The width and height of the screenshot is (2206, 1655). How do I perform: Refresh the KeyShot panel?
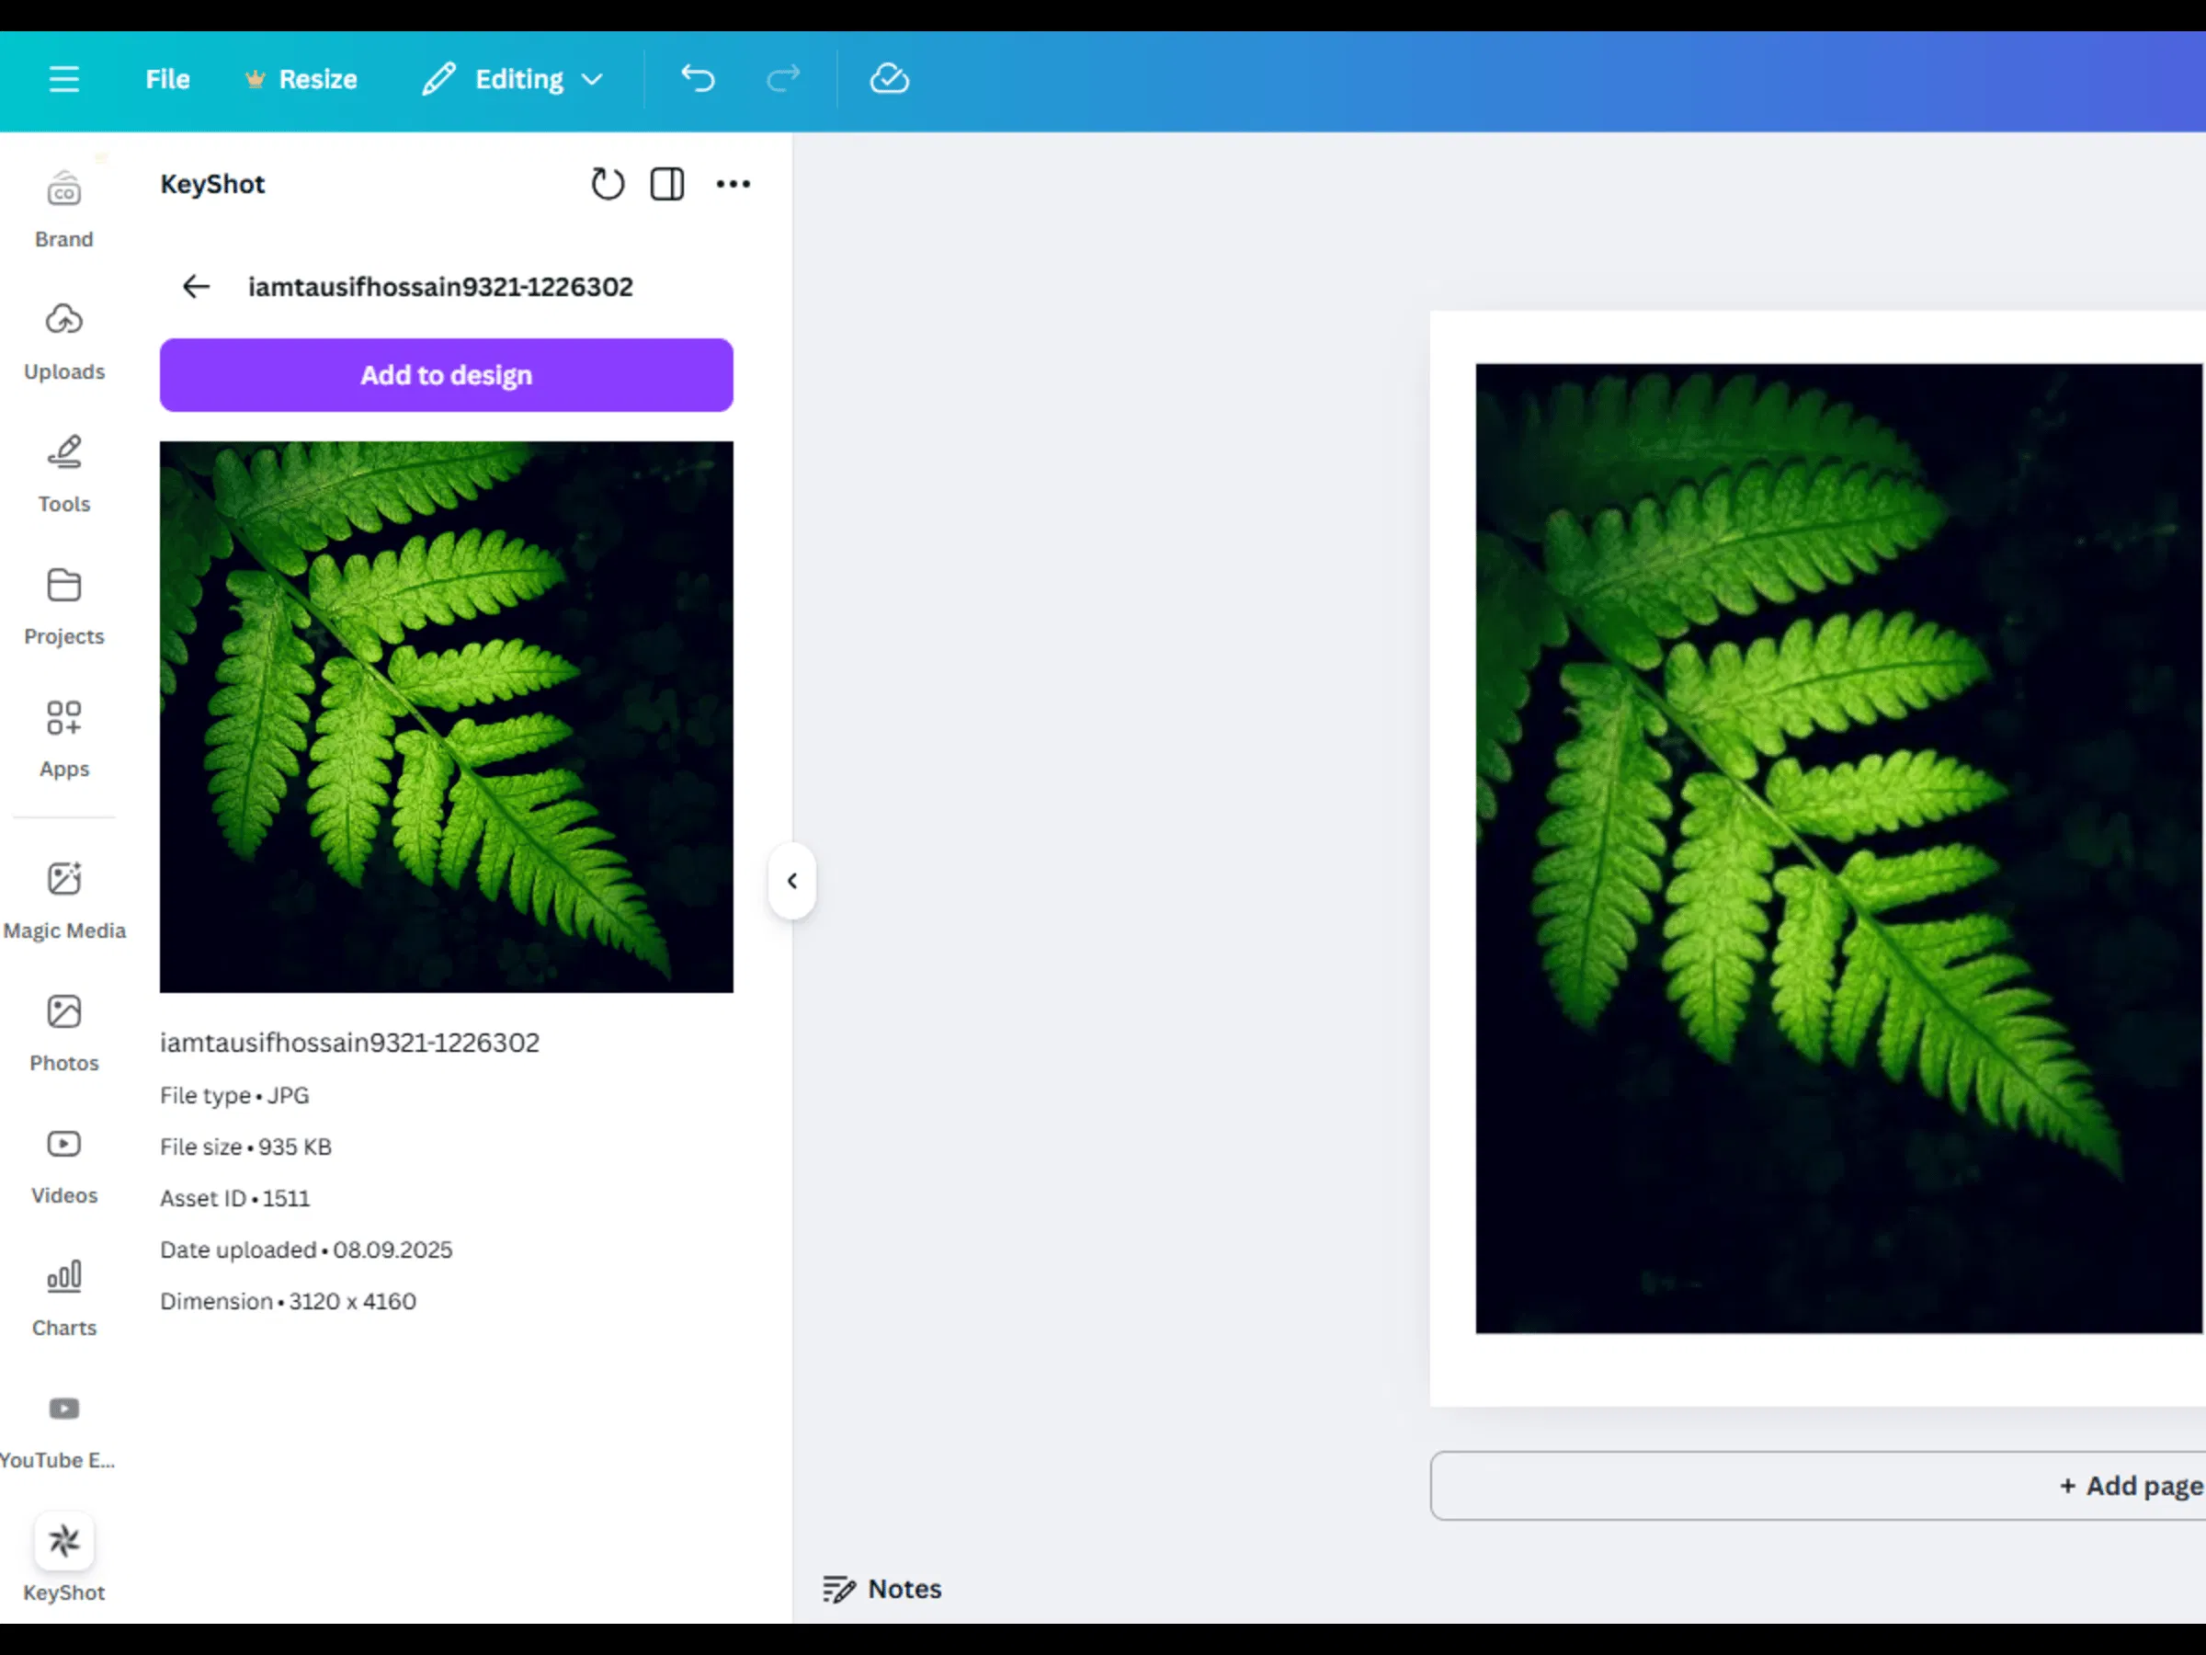click(607, 184)
